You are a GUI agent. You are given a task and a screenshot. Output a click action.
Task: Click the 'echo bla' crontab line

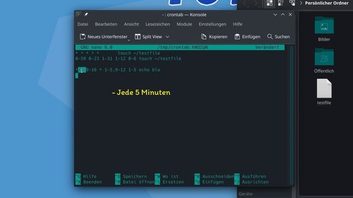[117, 70]
